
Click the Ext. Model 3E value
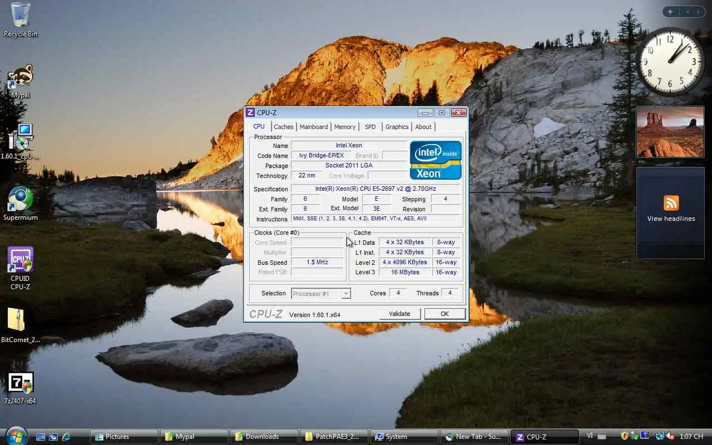tap(376, 209)
